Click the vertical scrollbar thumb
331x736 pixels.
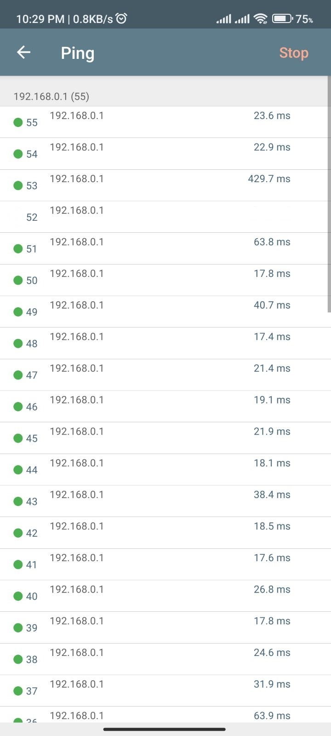(x=329, y=194)
